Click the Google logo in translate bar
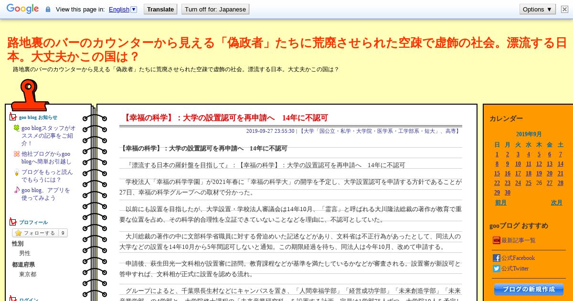The image size is (573, 301). pos(22,9)
